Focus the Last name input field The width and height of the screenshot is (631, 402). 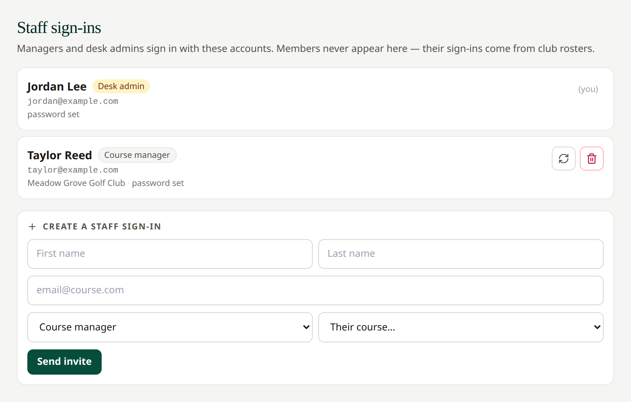[461, 254]
